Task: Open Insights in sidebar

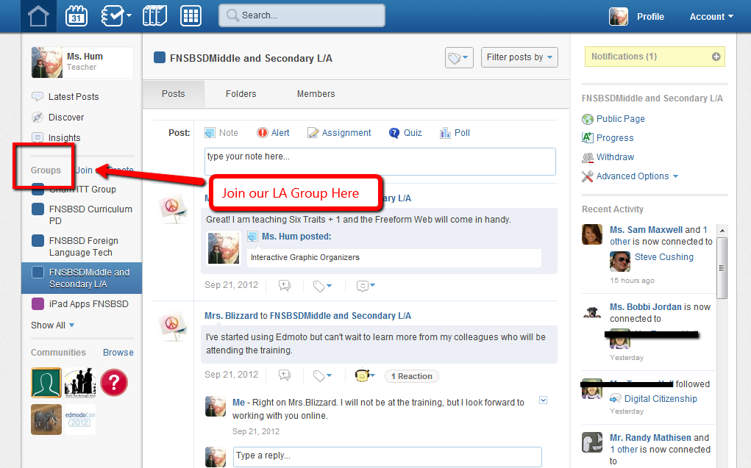Action: tap(56, 138)
